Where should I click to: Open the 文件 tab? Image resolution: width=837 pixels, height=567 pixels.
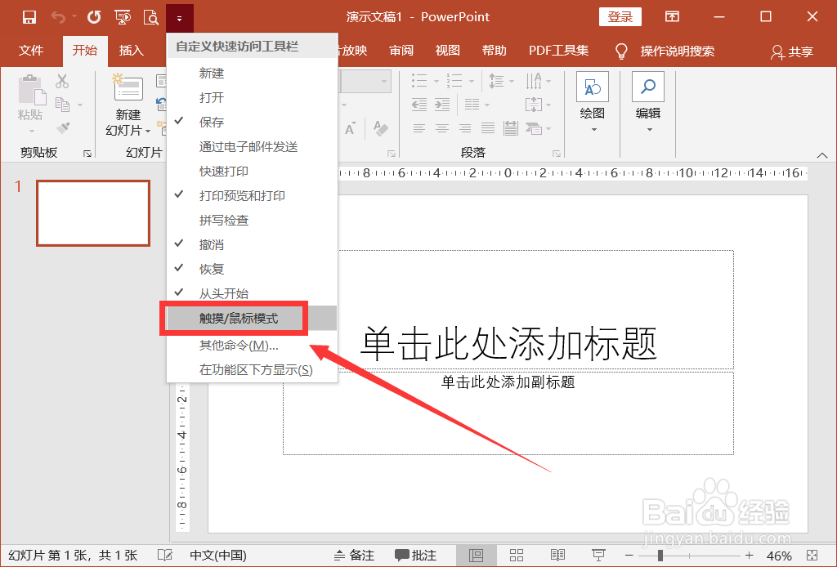[x=31, y=51]
